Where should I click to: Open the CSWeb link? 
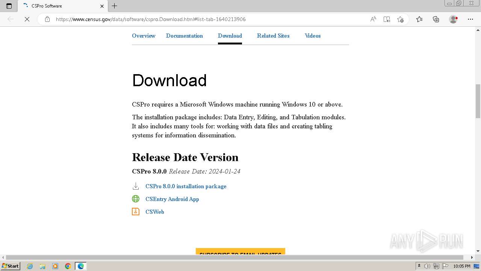155,212
